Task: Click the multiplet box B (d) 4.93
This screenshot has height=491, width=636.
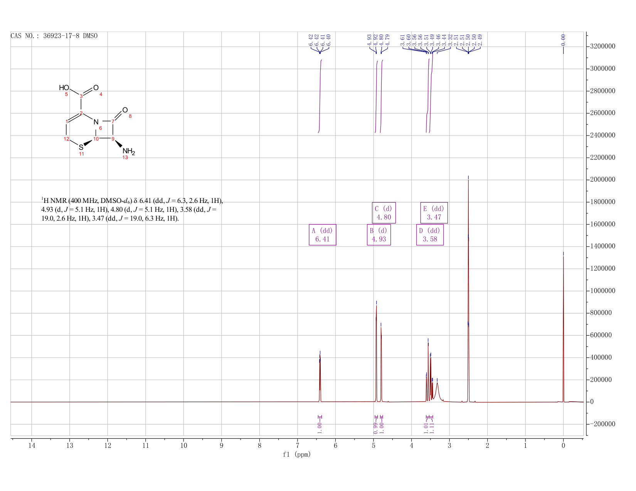Action: tap(379, 235)
